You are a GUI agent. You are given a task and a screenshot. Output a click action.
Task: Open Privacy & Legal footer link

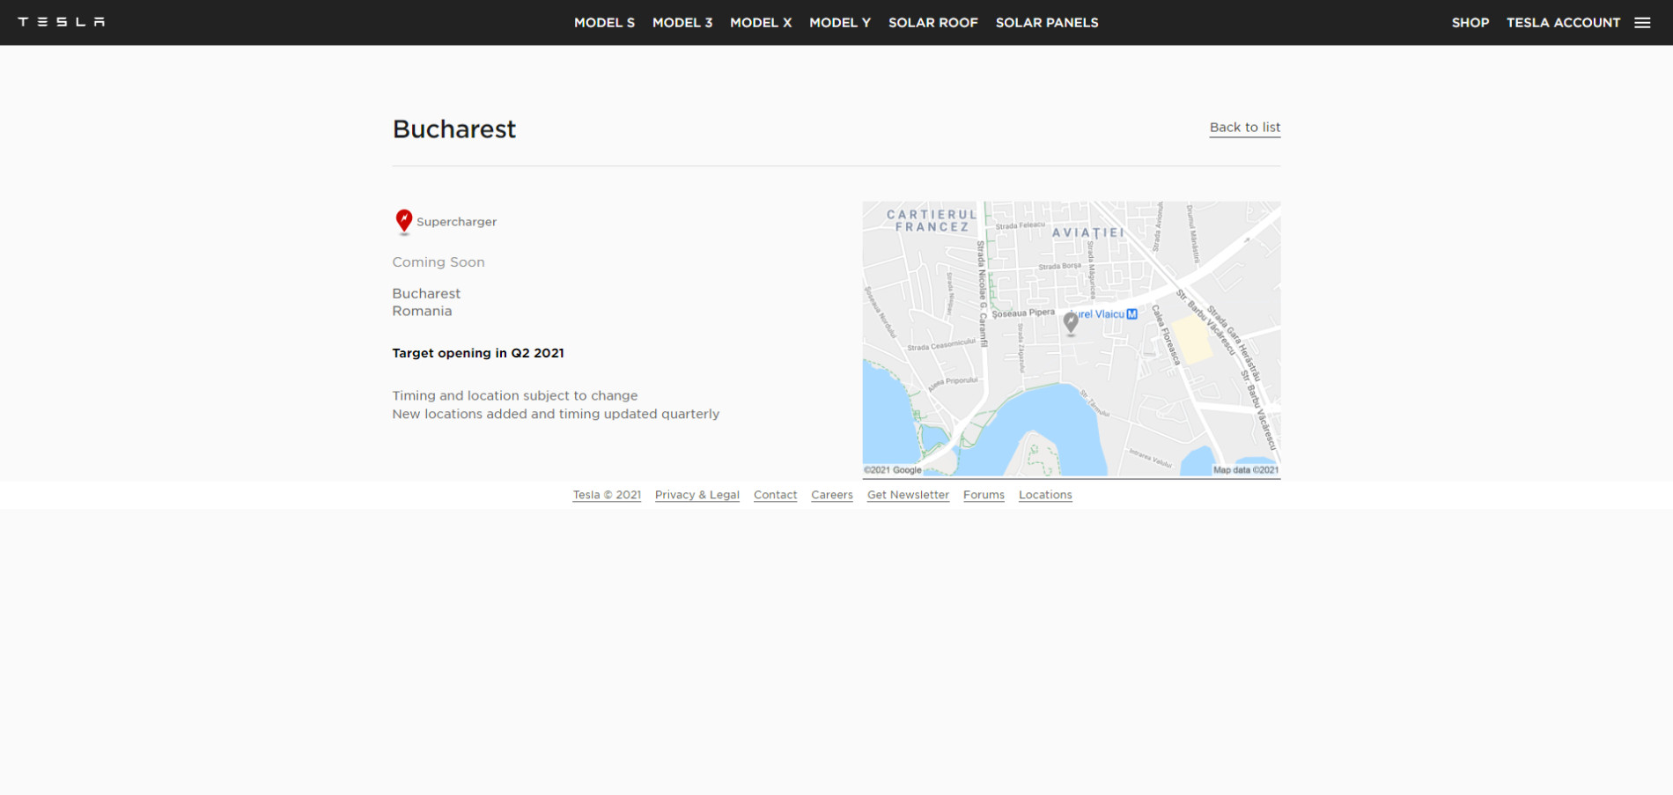click(x=697, y=495)
